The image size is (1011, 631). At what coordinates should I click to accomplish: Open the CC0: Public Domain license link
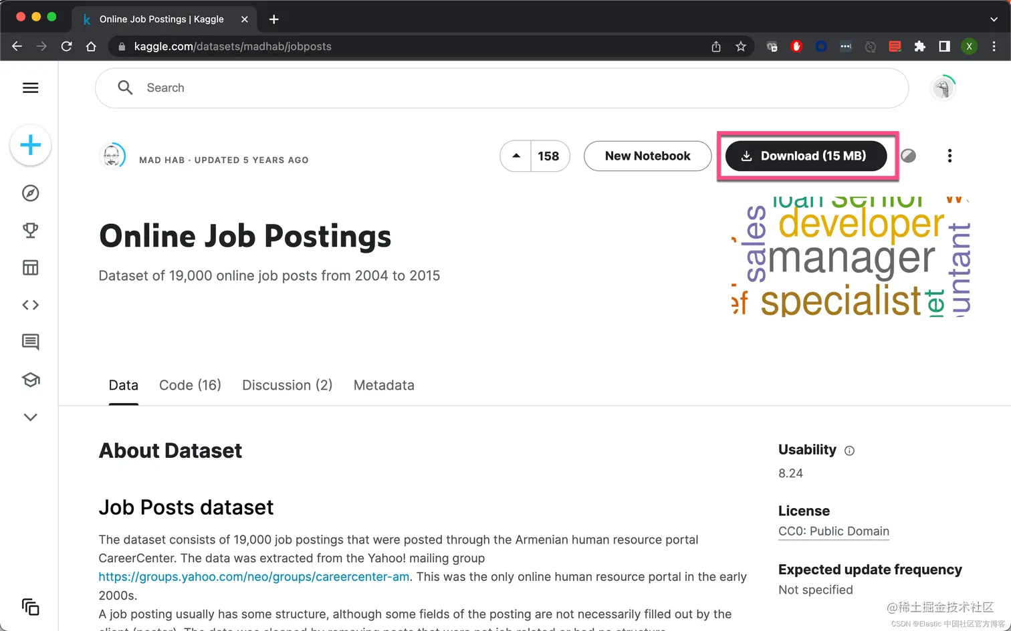834,531
